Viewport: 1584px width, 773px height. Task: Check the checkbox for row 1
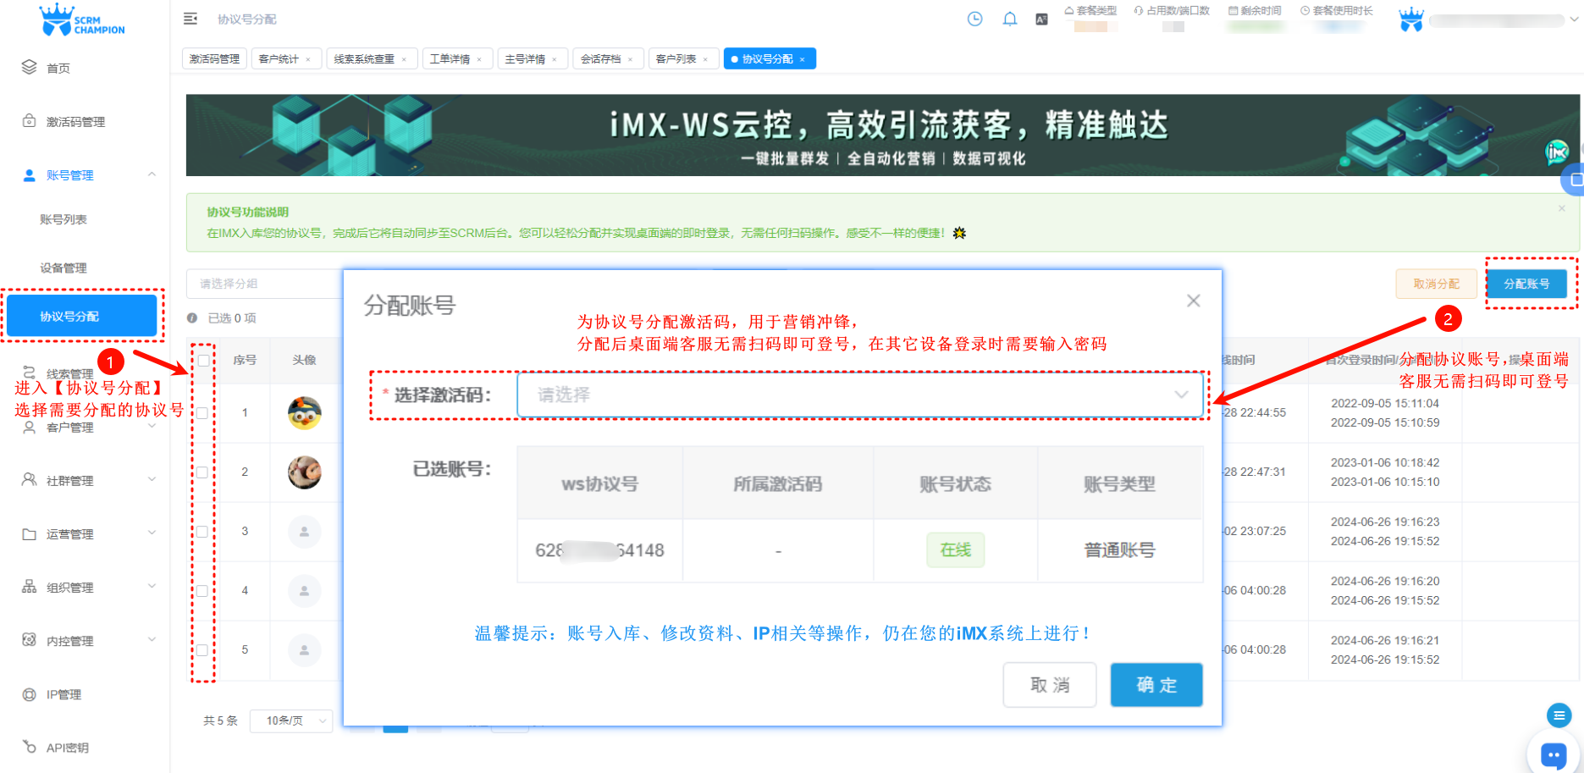coord(203,412)
